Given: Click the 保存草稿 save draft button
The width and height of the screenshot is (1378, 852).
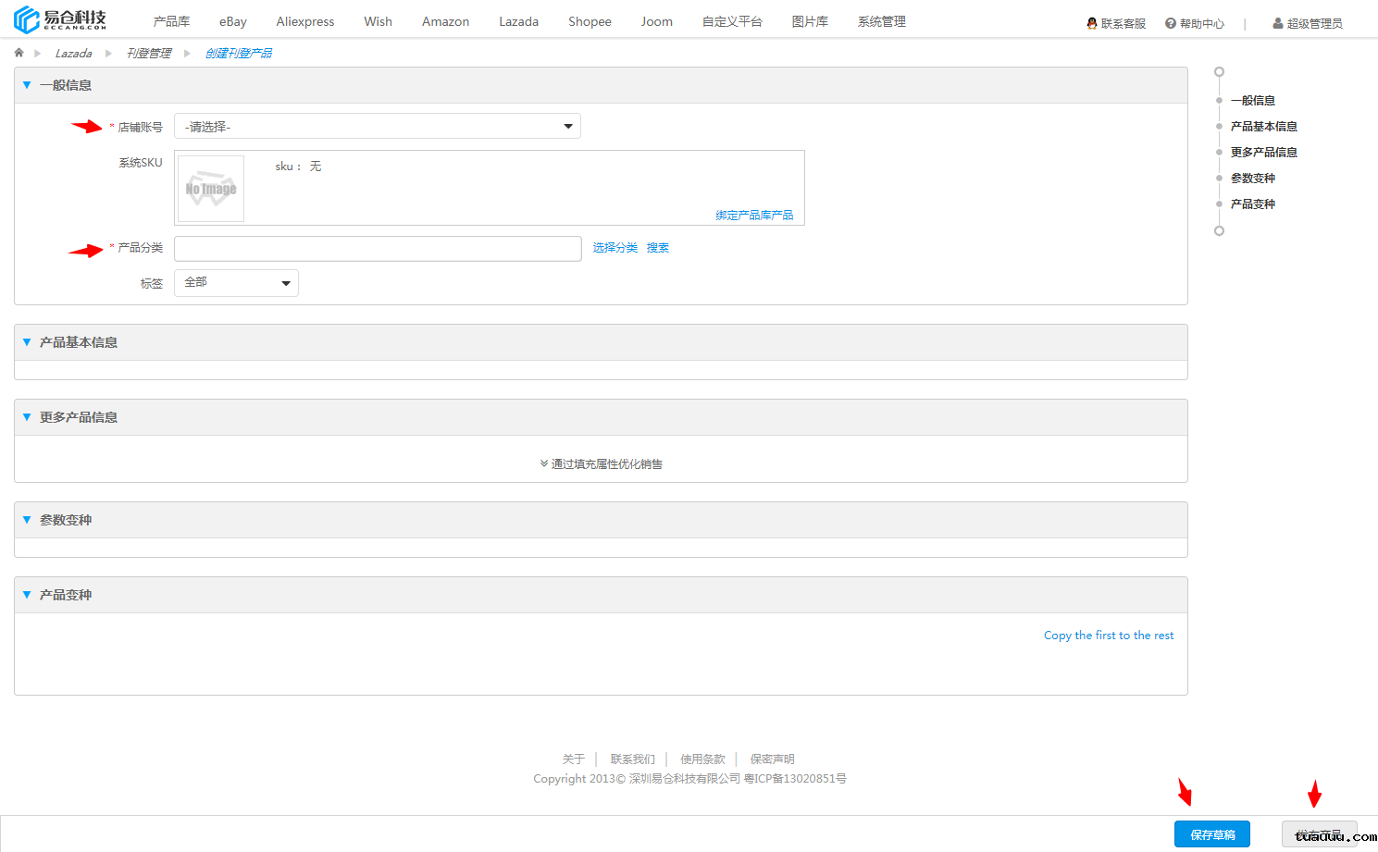Looking at the screenshot, I should coord(1211,834).
